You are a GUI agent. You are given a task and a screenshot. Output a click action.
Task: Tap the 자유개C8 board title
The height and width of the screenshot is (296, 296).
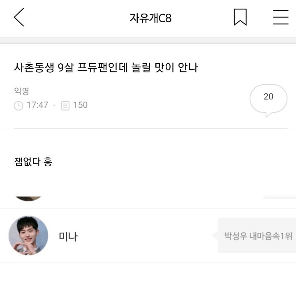pos(150,18)
